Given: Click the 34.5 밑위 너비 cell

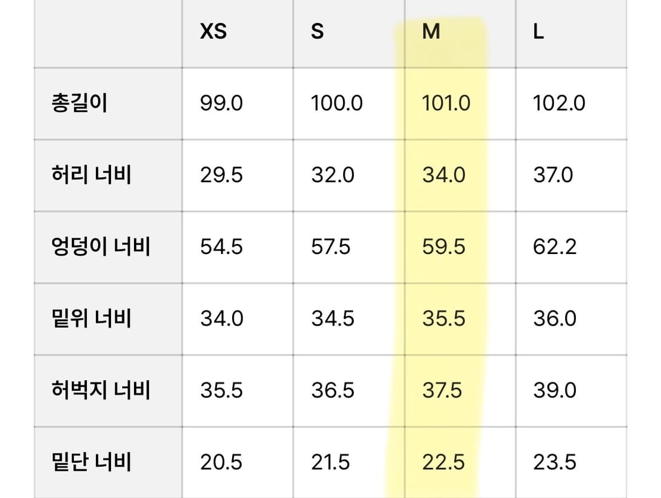Looking at the screenshot, I should pyautogui.click(x=333, y=319).
